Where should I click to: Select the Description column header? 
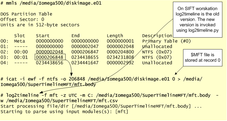click(156, 36)
